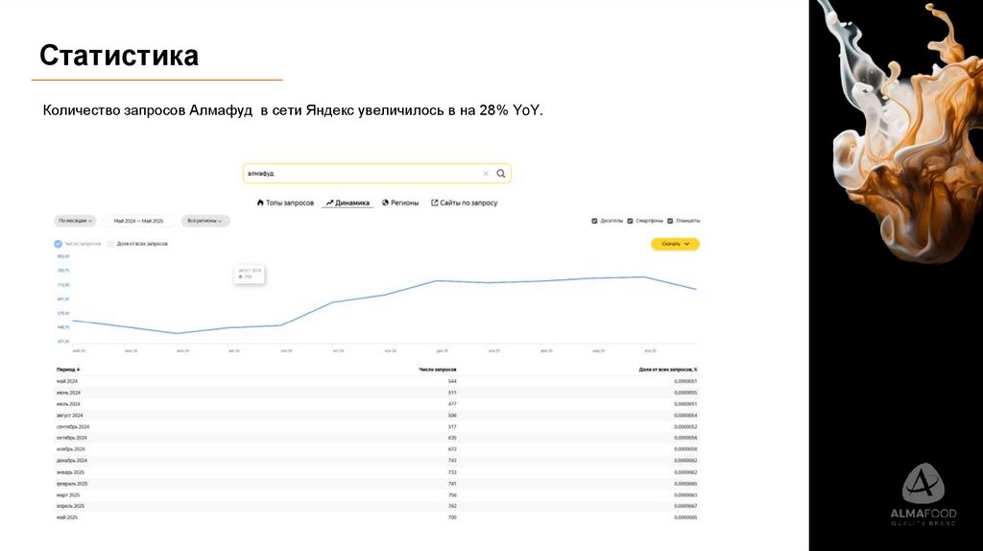
Task: Select the февраль 2025 row label
Action: coord(72,484)
